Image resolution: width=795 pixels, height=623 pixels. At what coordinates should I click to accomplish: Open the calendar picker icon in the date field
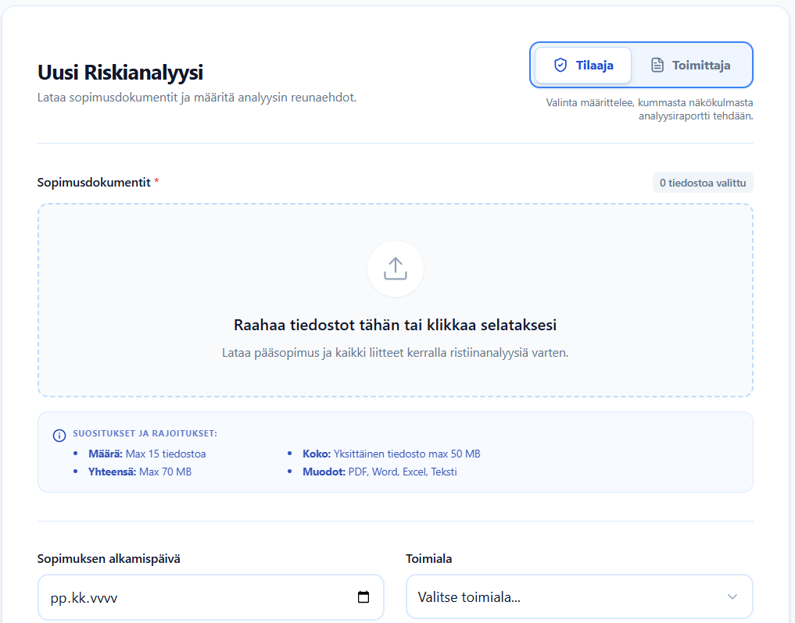coord(363,596)
